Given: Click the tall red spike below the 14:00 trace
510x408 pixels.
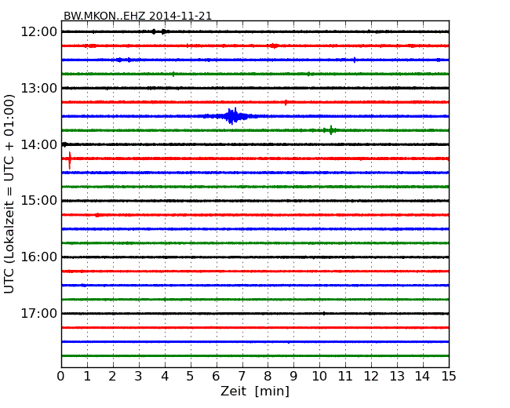Looking at the screenshot, I should click(x=69, y=160).
